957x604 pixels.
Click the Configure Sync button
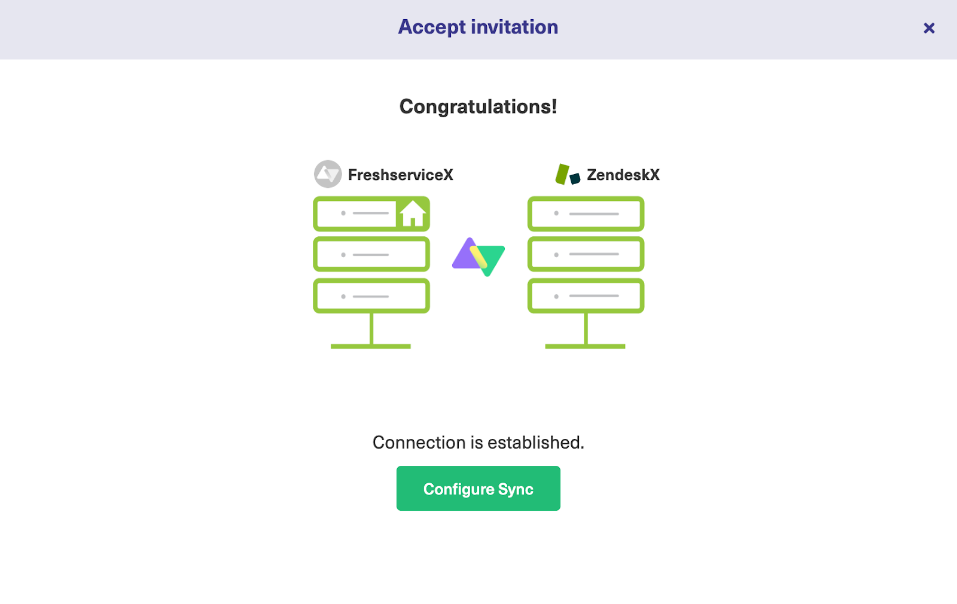[478, 489]
